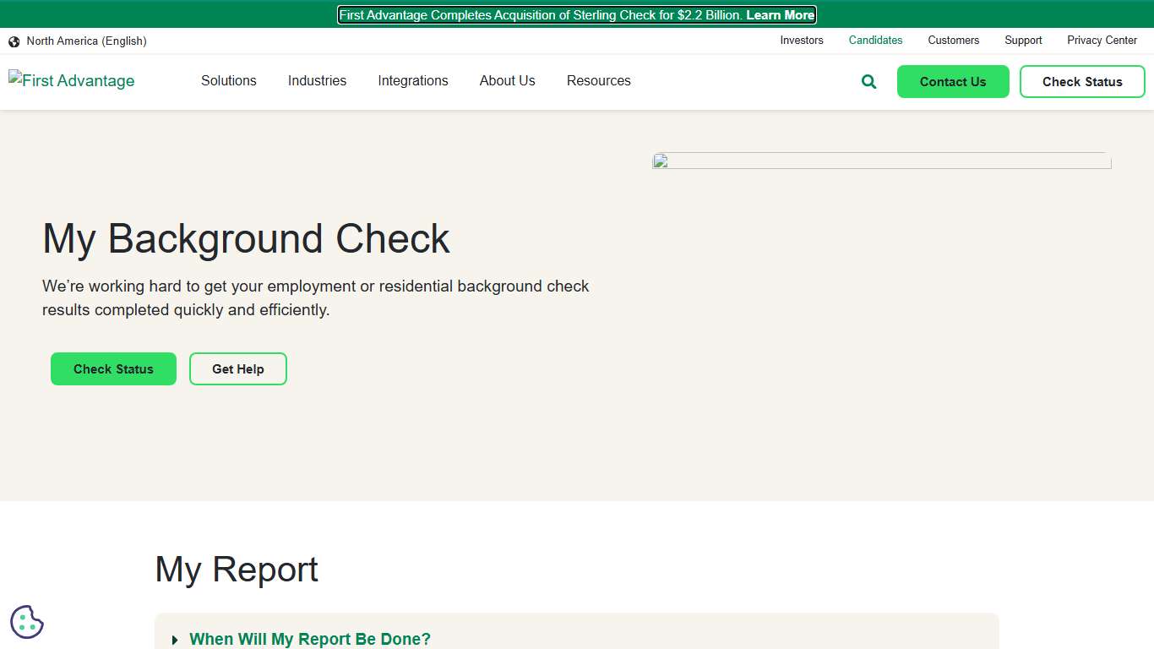Click Learn More in the acquisition banner

click(x=779, y=14)
